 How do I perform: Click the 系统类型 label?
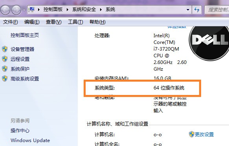tap(104, 88)
